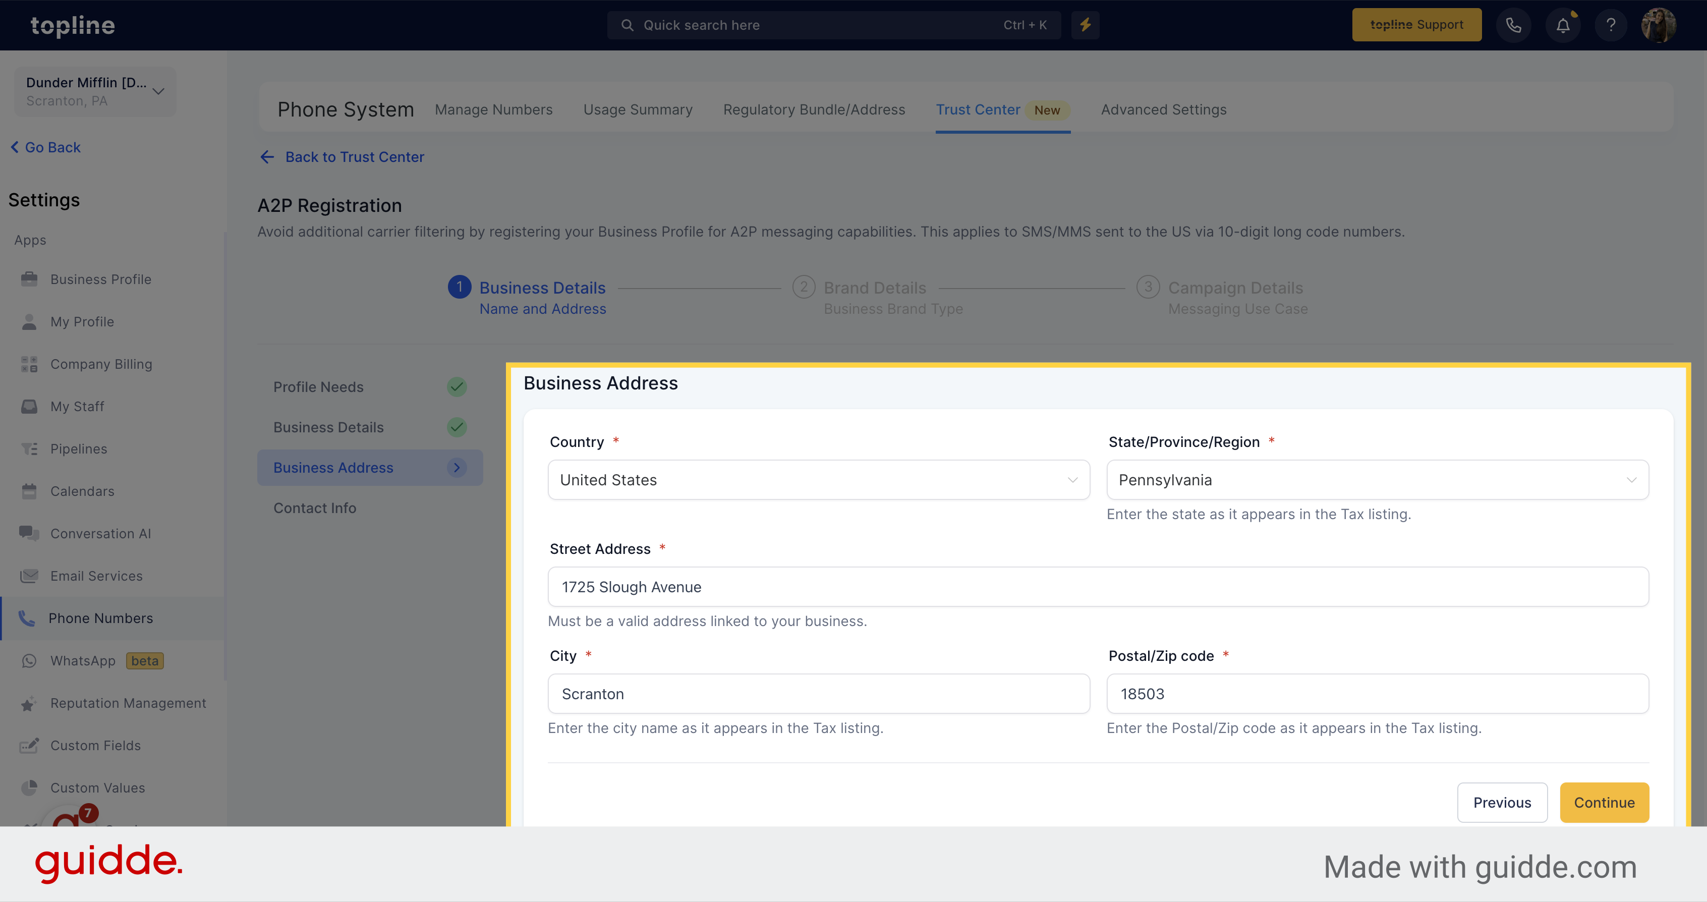
Task: Switch to the Advanced Settings tab
Action: click(1164, 109)
